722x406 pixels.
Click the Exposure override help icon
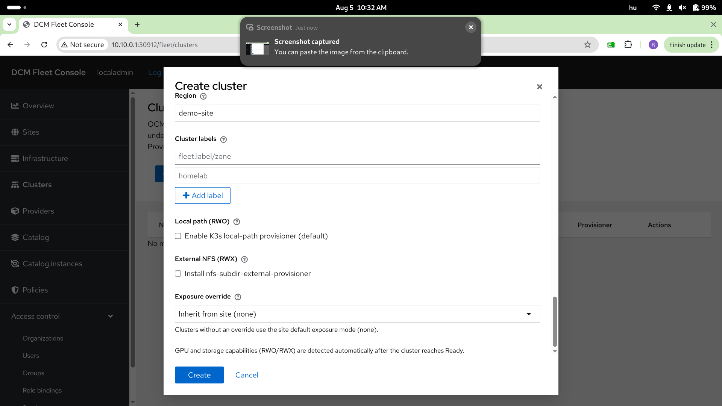click(x=238, y=297)
